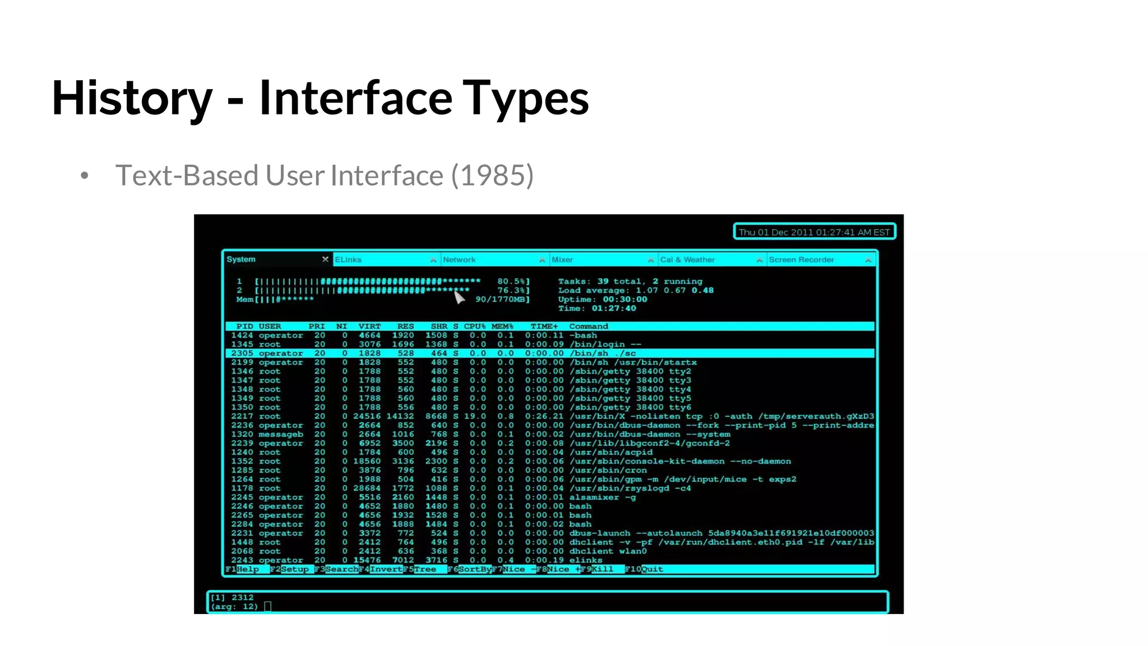The width and height of the screenshot is (1148, 646).
Task: Select process 2245 alsamixer -g row
Action: click(x=550, y=497)
